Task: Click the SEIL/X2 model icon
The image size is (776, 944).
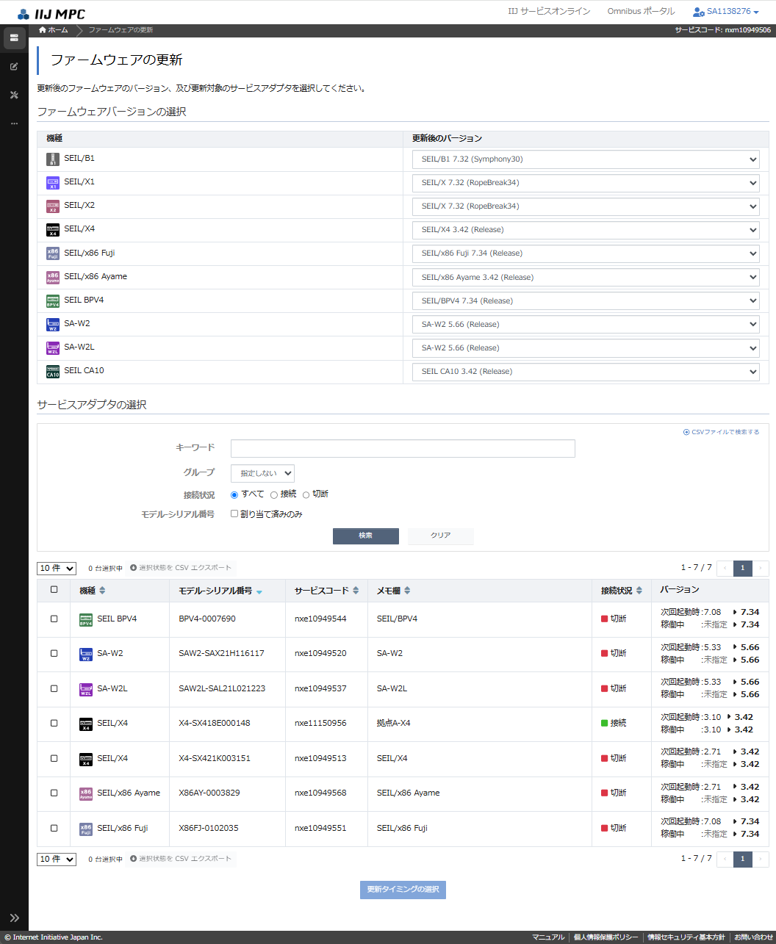Action: [53, 206]
